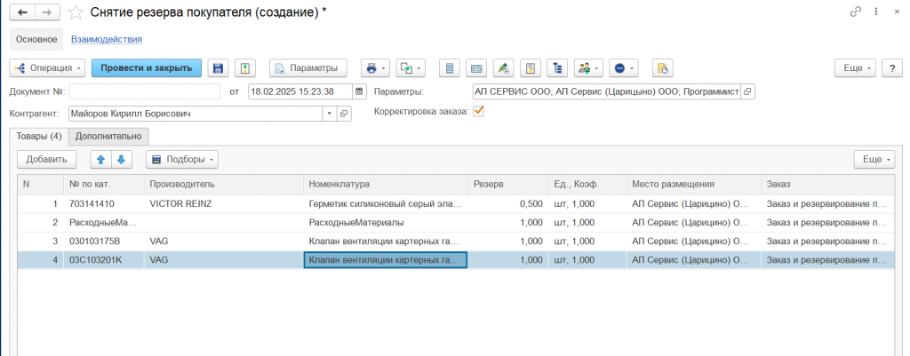
Task: Click the favorites star next to the title
Action: (x=76, y=12)
